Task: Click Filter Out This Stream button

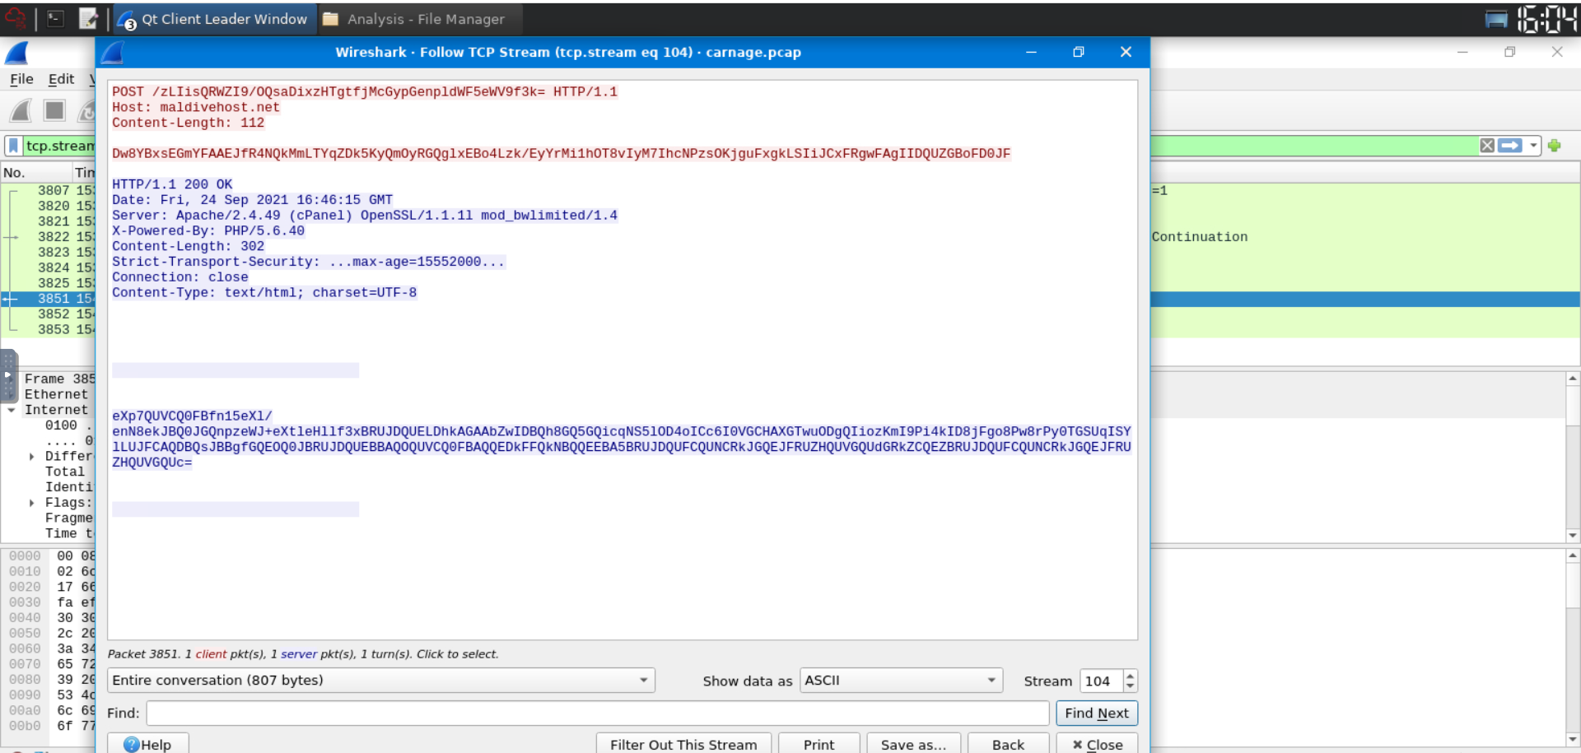Action: (x=683, y=744)
